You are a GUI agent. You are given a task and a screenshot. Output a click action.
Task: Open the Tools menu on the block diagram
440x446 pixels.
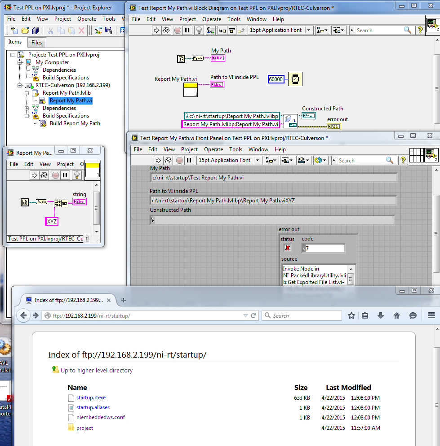click(x=234, y=19)
